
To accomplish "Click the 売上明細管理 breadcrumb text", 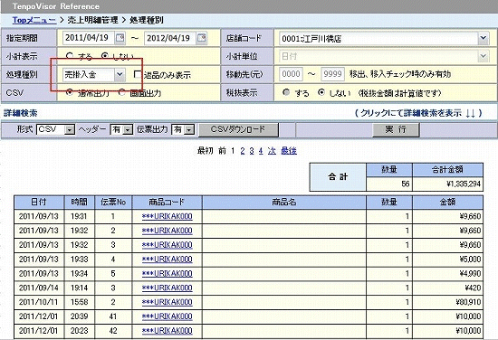I will pyautogui.click(x=92, y=20).
